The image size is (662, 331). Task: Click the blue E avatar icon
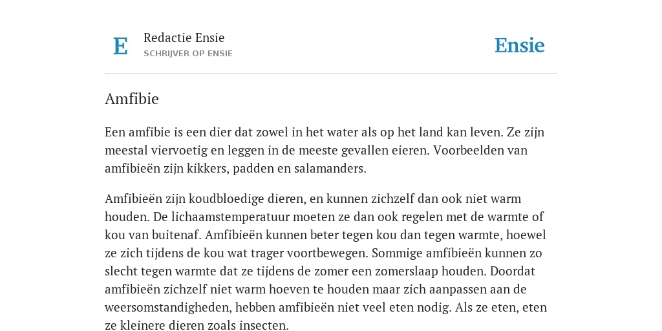pyautogui.click(x=120, y=46)
